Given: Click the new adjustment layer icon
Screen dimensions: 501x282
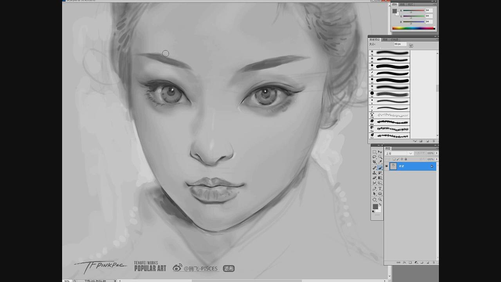Looking at the screenshot, I should tap(416, 262).
